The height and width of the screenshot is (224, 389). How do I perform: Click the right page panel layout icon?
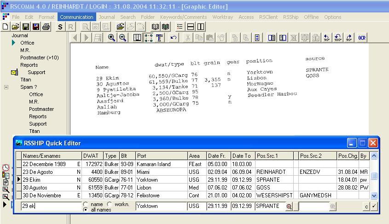click(x=283, y=38)
